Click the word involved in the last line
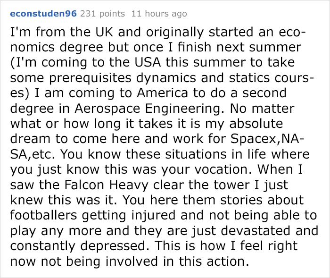 click(x=132, y=261)
